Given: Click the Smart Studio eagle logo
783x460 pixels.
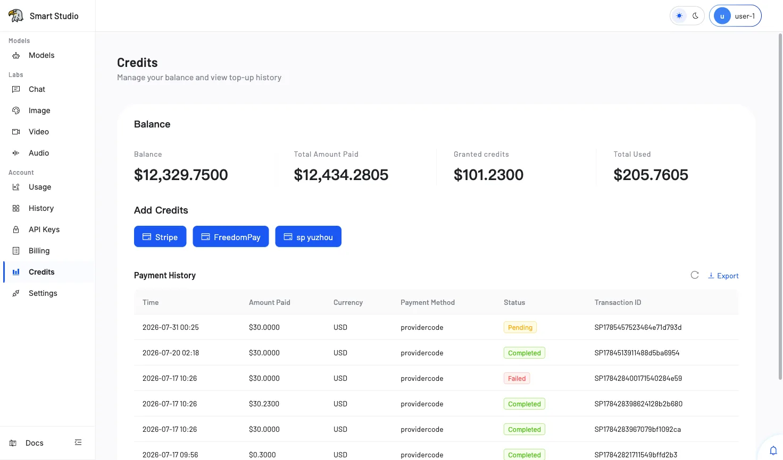Looking at the screenshot, I should coord(16,16).
